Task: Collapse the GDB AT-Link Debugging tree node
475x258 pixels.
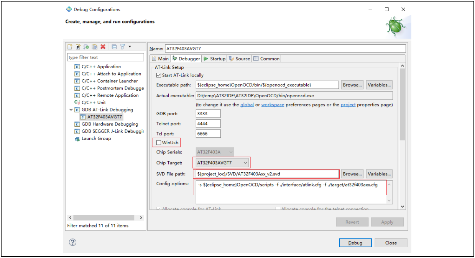Action: [x=71, y=110]
